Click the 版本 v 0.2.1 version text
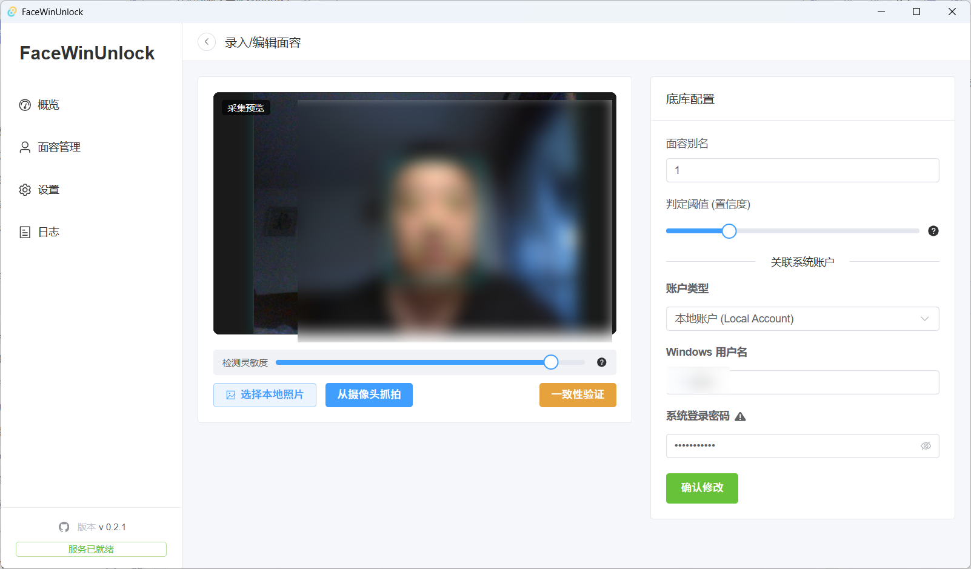The height and width of the screenshot is (569, 971). pos(101,527)
